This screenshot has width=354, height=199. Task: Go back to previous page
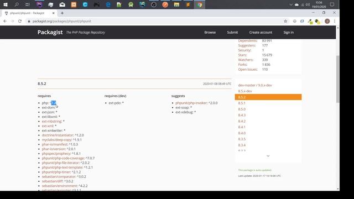5,21
